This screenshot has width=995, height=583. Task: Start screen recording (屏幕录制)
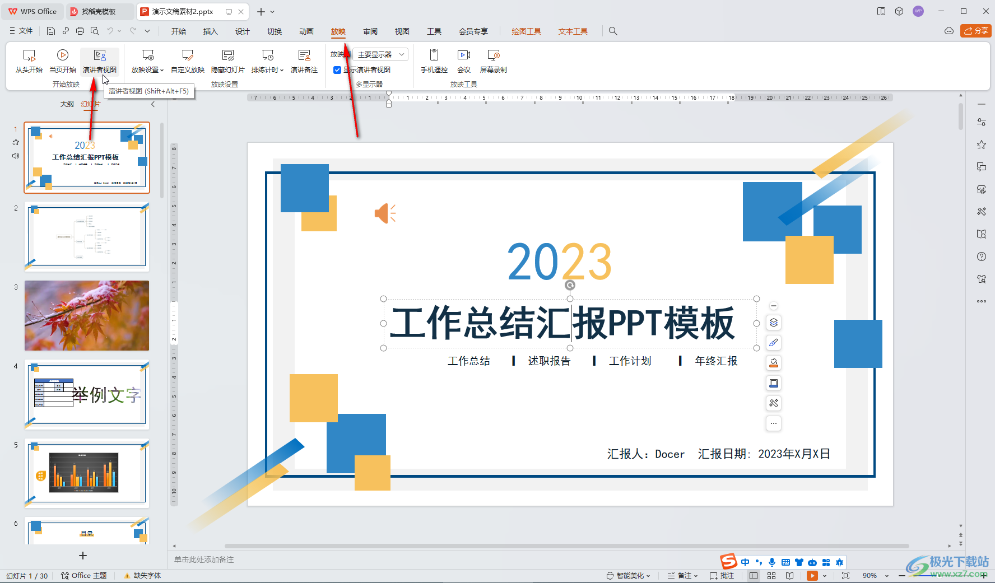coord(494,61)
